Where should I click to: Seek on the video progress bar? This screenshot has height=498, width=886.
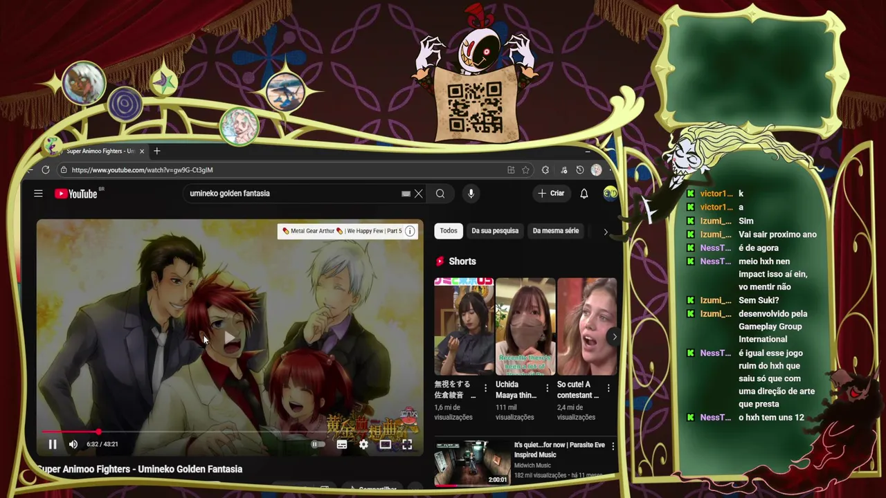click(230, 432)
